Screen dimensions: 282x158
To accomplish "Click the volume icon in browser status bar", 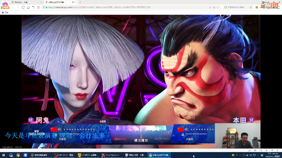I will (x=266, y=151).
